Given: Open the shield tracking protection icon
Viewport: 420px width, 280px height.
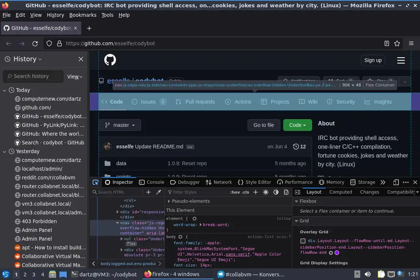Looking at the screenshot, I should (49, 43).
